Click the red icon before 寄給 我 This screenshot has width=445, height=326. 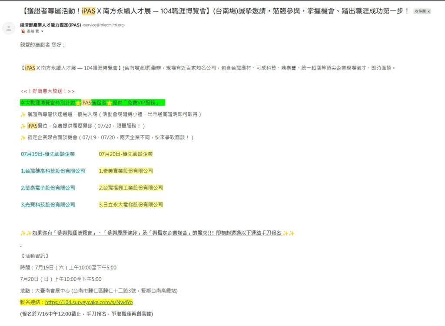[x=23, y=32]
